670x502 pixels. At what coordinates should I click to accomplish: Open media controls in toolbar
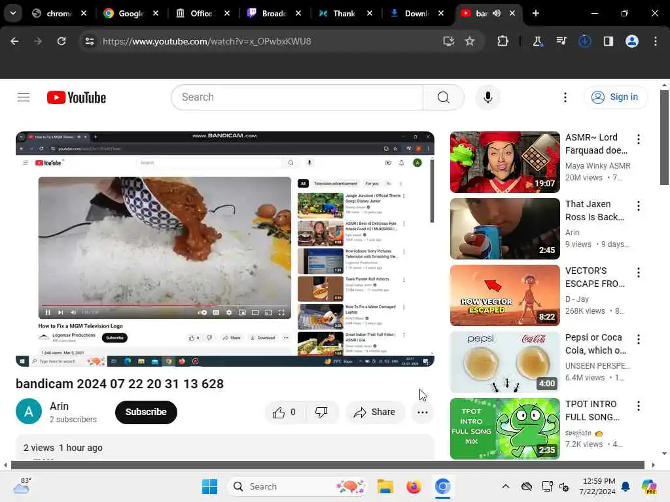561,41
